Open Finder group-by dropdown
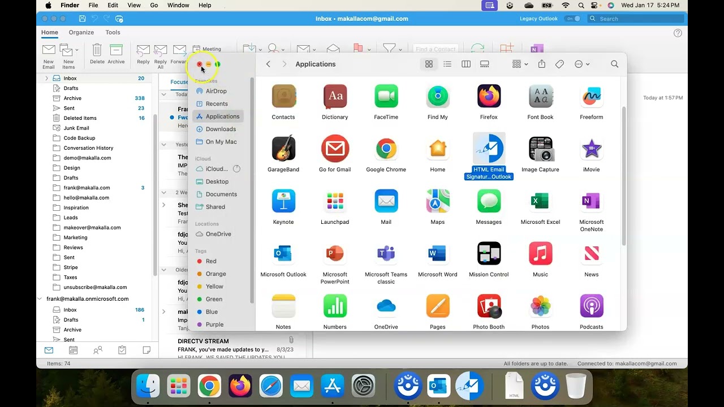The image size is (724, 407). coord(520,64)
